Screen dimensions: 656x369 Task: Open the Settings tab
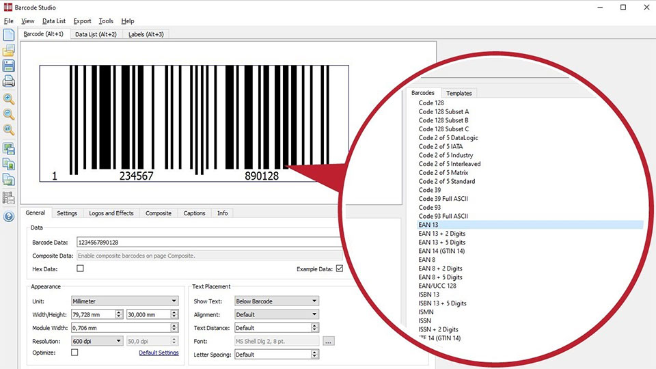tap(67, 213)
